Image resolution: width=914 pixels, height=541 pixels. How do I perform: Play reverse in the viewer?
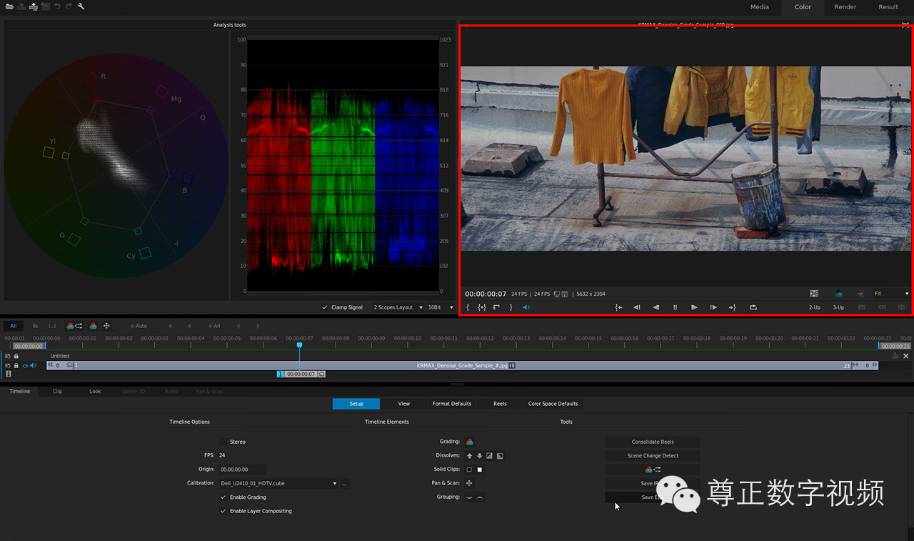point(656,307)
